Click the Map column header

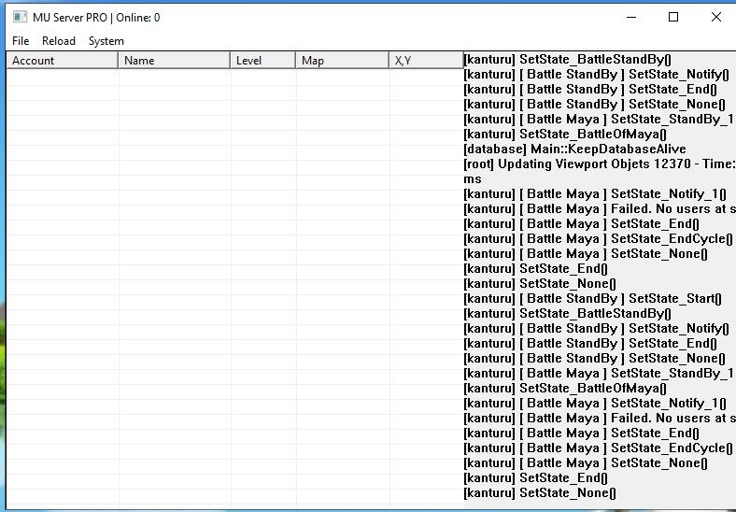[x=343, y=61]
